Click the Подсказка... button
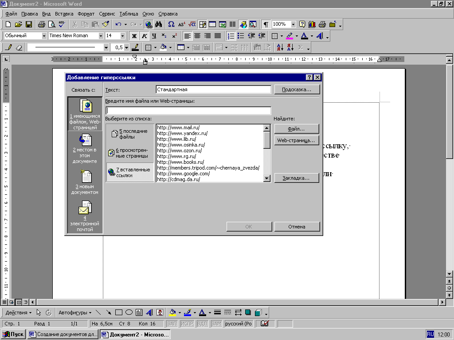This screenshot has height=340, width=454. (297, 89)
